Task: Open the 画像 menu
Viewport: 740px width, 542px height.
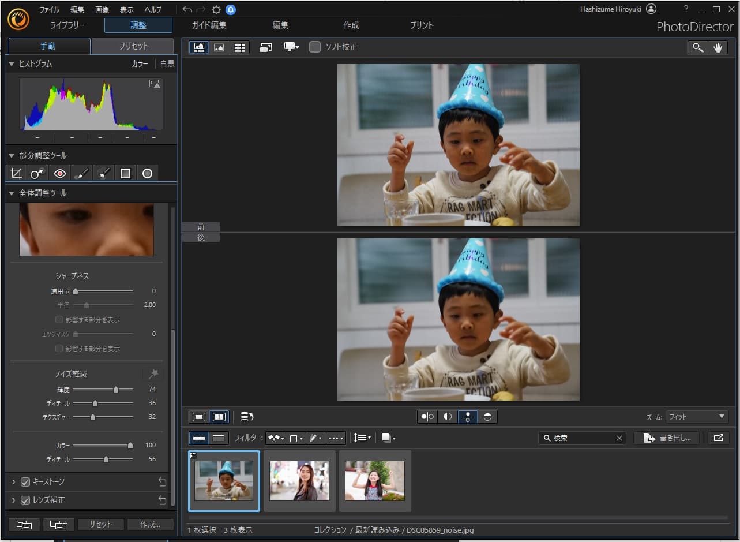Action: pos(101,9)
